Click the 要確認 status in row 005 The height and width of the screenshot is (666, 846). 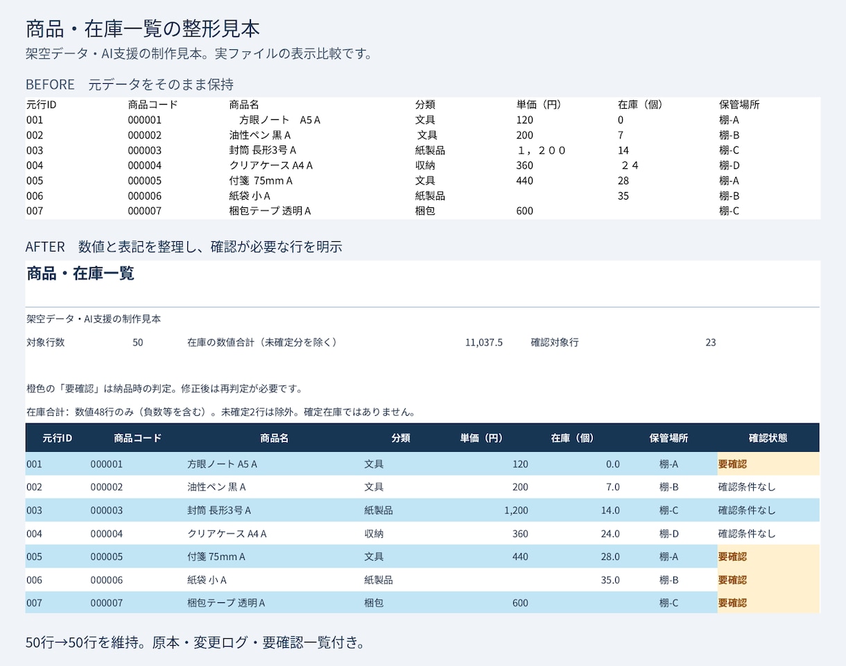[732, 557]
